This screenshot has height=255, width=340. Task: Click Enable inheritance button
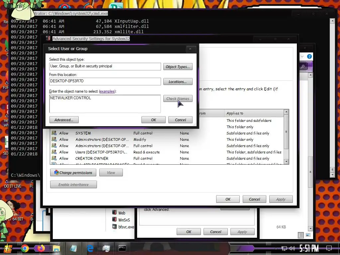(x=73, y=185)
